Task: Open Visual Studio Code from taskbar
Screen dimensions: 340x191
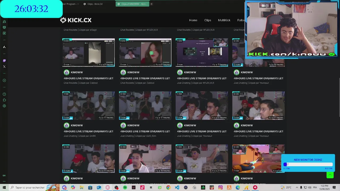Action: 177,188
